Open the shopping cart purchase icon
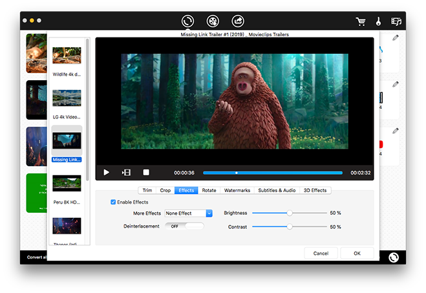The width and height of the screenshot is (426, 293). click(x=361, y=21)
